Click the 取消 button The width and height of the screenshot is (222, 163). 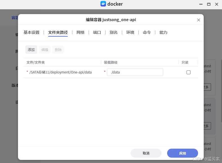click(146, 153)
